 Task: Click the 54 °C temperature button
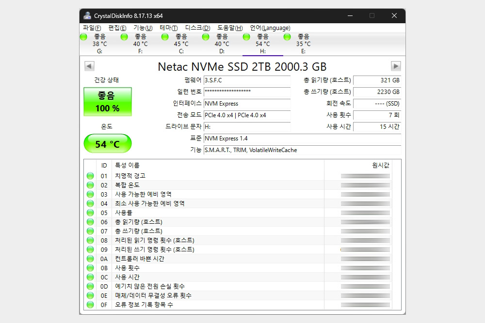108,144
